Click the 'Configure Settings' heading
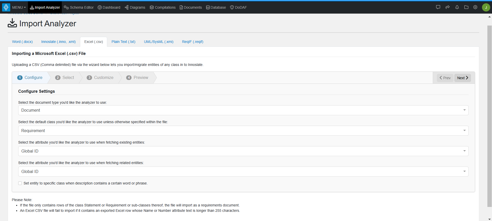The height and width of the screenshot is (221, 492). [x=36, y=91]
